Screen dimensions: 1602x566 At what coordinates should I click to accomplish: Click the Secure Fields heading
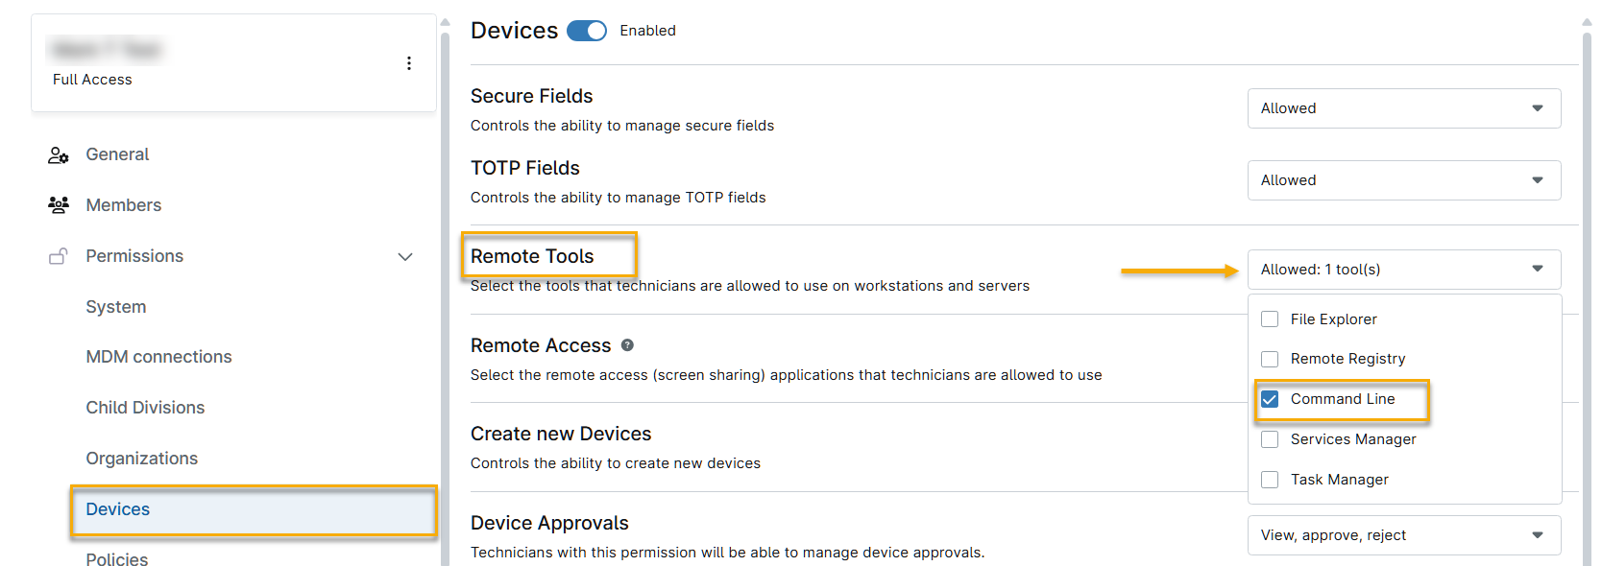click(531, 96)
